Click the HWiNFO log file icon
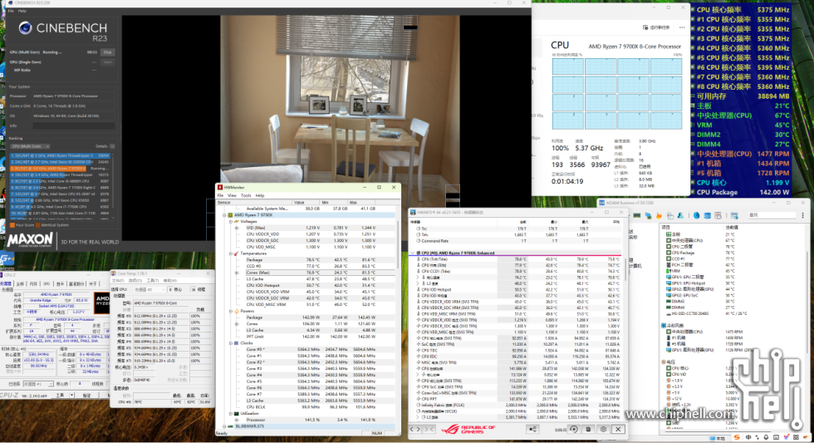This screenshot has width=814, height=443. click(588, 430)
